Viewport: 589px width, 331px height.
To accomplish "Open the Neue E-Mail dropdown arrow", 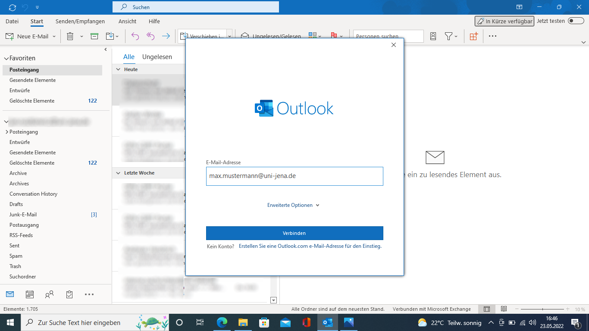I will click(54, 36).
